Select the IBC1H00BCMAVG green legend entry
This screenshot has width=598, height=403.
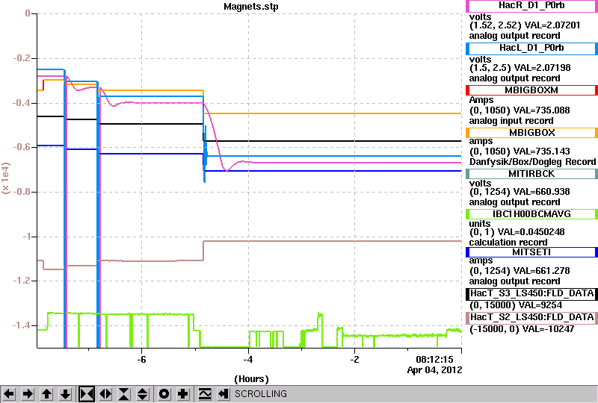(x=531, y=214)
